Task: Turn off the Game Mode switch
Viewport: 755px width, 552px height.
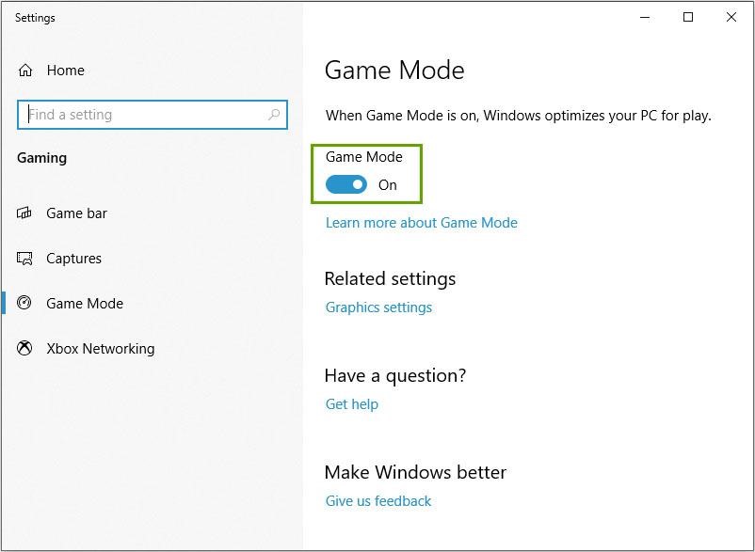Action: click(x=346, y=185)
